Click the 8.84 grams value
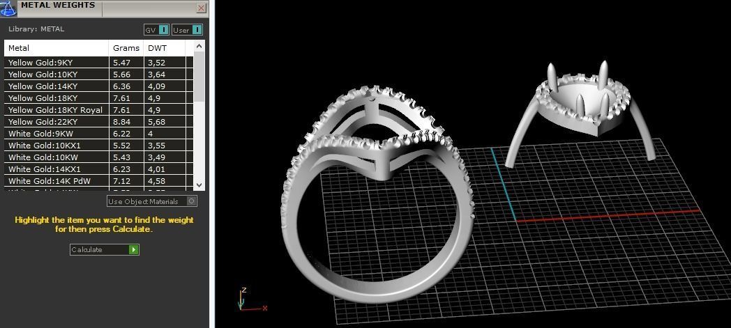The width and height of the screenshot is (731, 328). (x=121, y=122)
